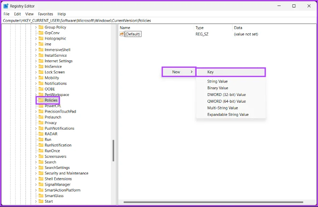This screenshot has height=207, width=318.
Task: Expand the Security and Maintenance key
Action: click(x=36, y=173)
